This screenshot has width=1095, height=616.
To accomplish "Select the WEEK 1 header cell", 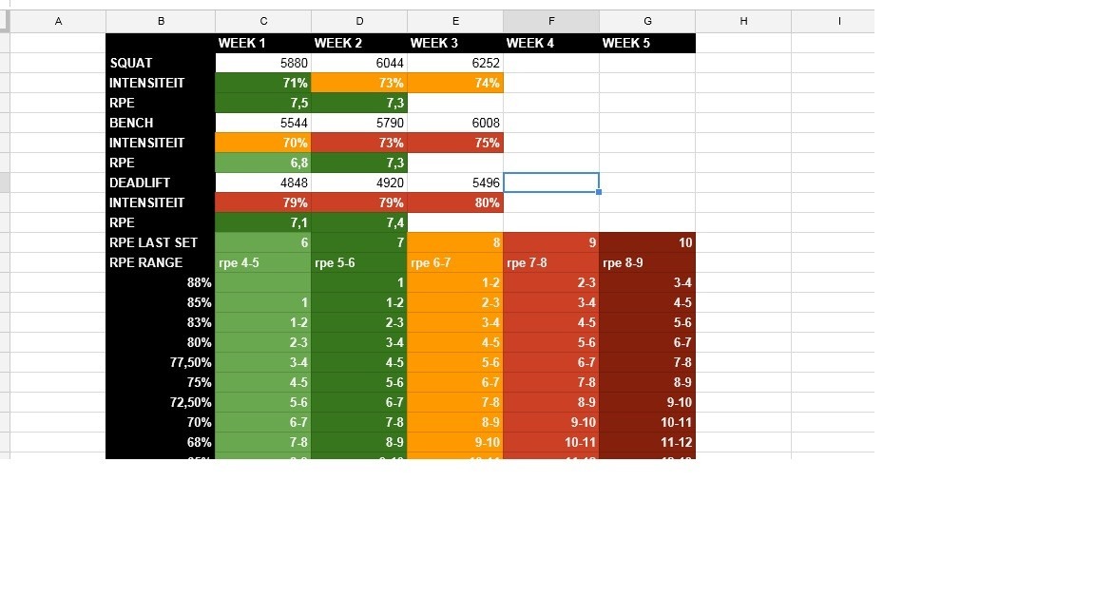I will click(263, 43).
